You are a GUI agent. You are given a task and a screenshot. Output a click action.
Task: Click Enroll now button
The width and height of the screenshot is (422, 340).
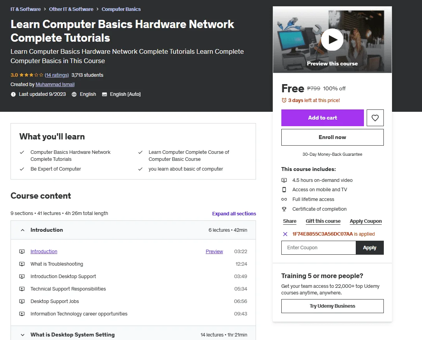[332, 137]
